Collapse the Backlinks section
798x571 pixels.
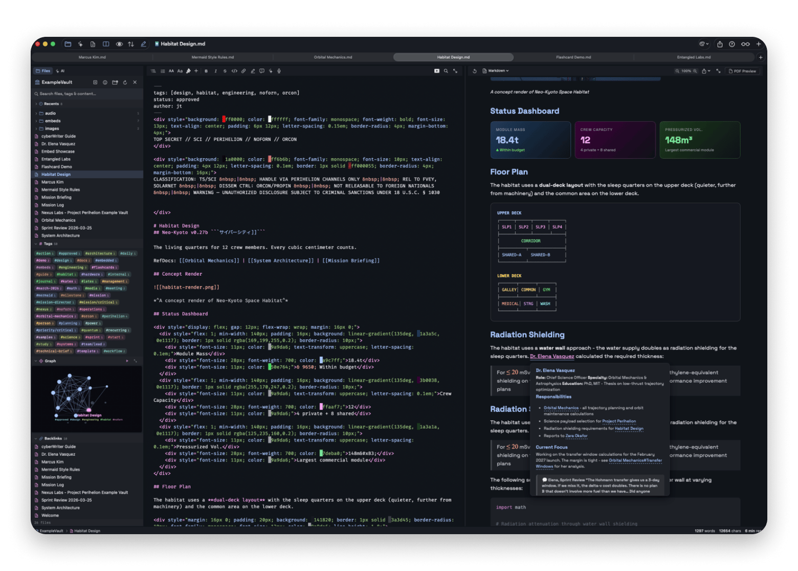36,438
